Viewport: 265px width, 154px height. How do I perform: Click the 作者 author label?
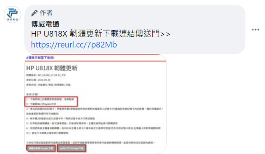tap(46, 13)
